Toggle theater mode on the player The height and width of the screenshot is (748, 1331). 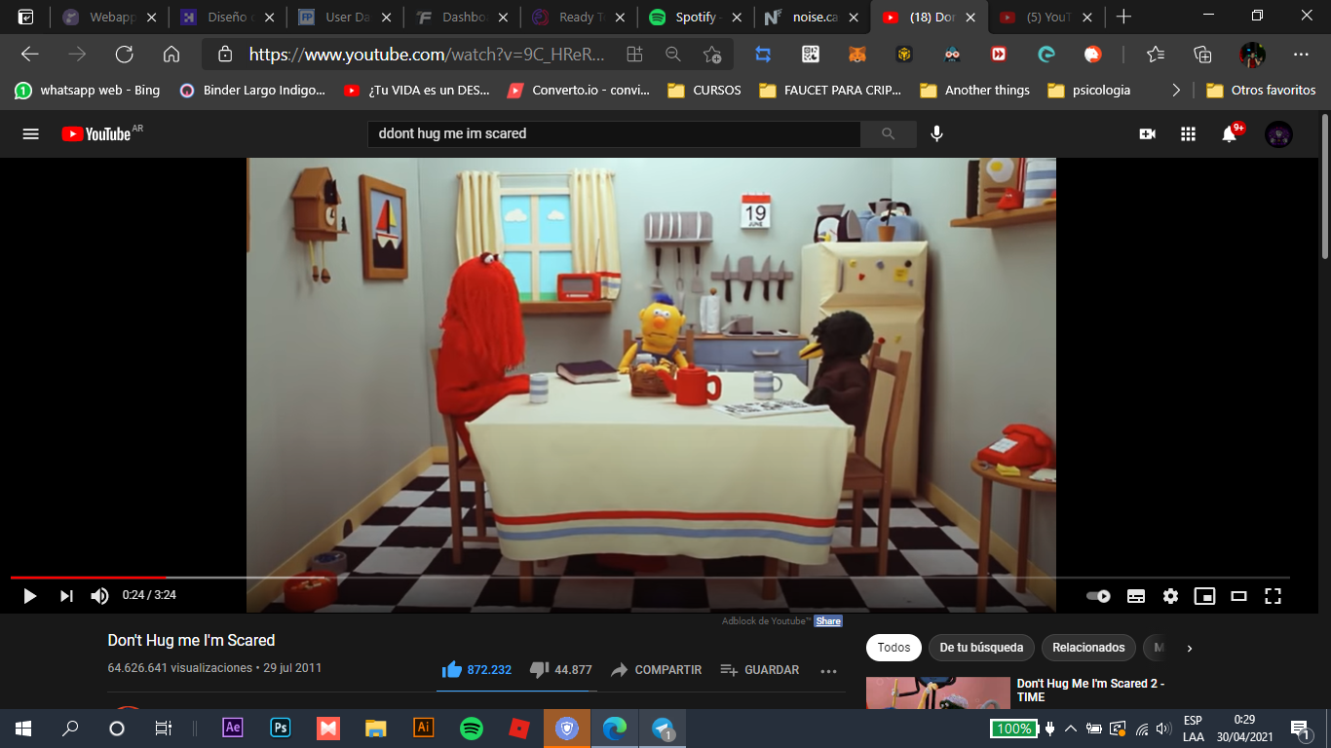click(1238, 596)
